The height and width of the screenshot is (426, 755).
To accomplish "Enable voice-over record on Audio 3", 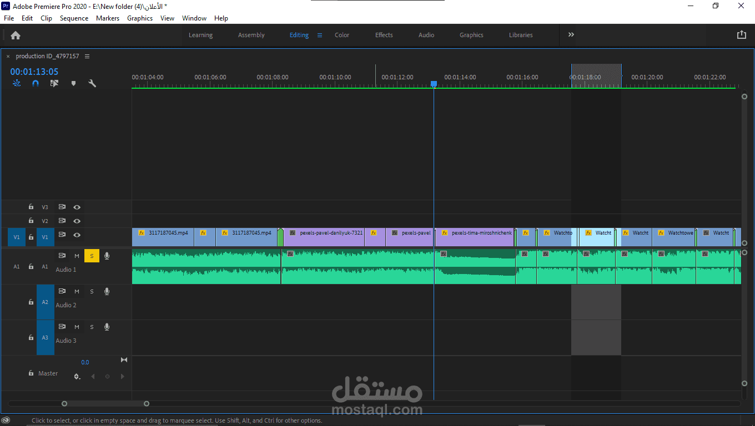I will (x=107, y=327).
